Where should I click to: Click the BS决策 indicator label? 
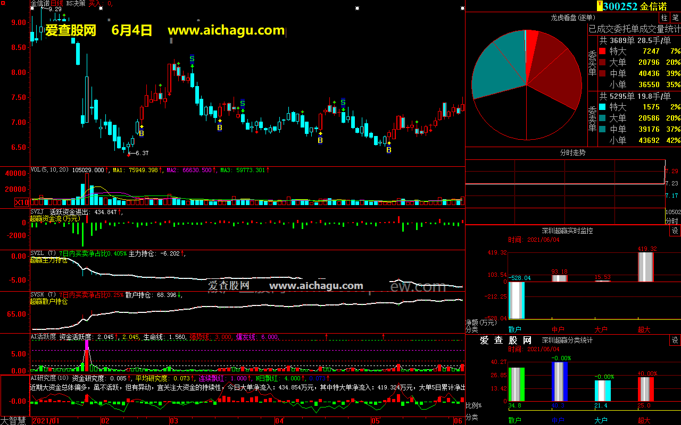pyautogui.click(x=76, y=3)
